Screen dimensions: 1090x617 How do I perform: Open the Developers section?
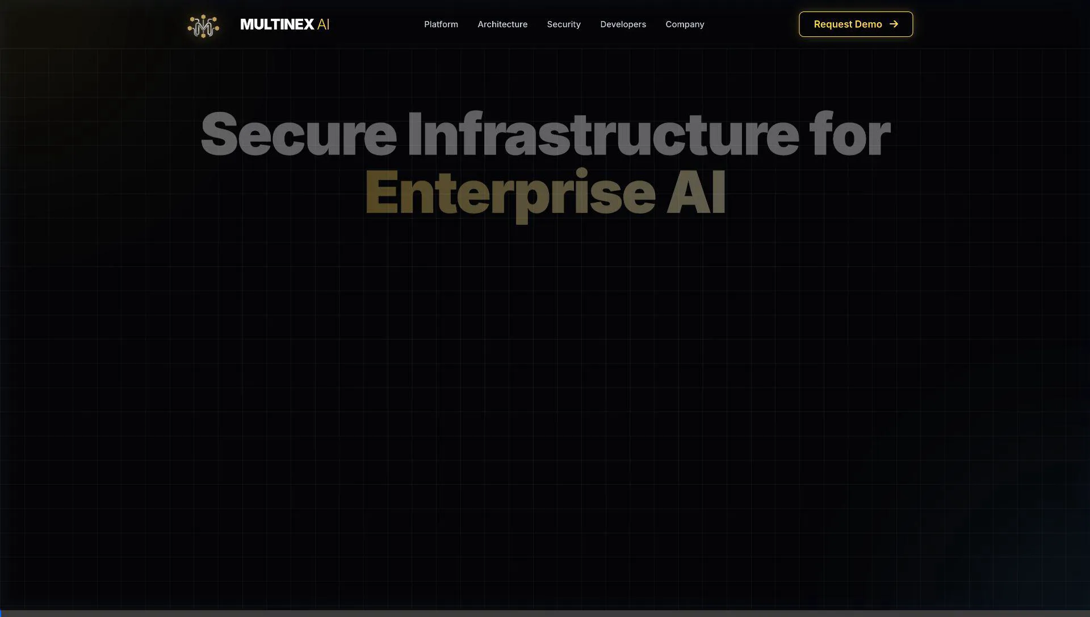coord(623,24)
